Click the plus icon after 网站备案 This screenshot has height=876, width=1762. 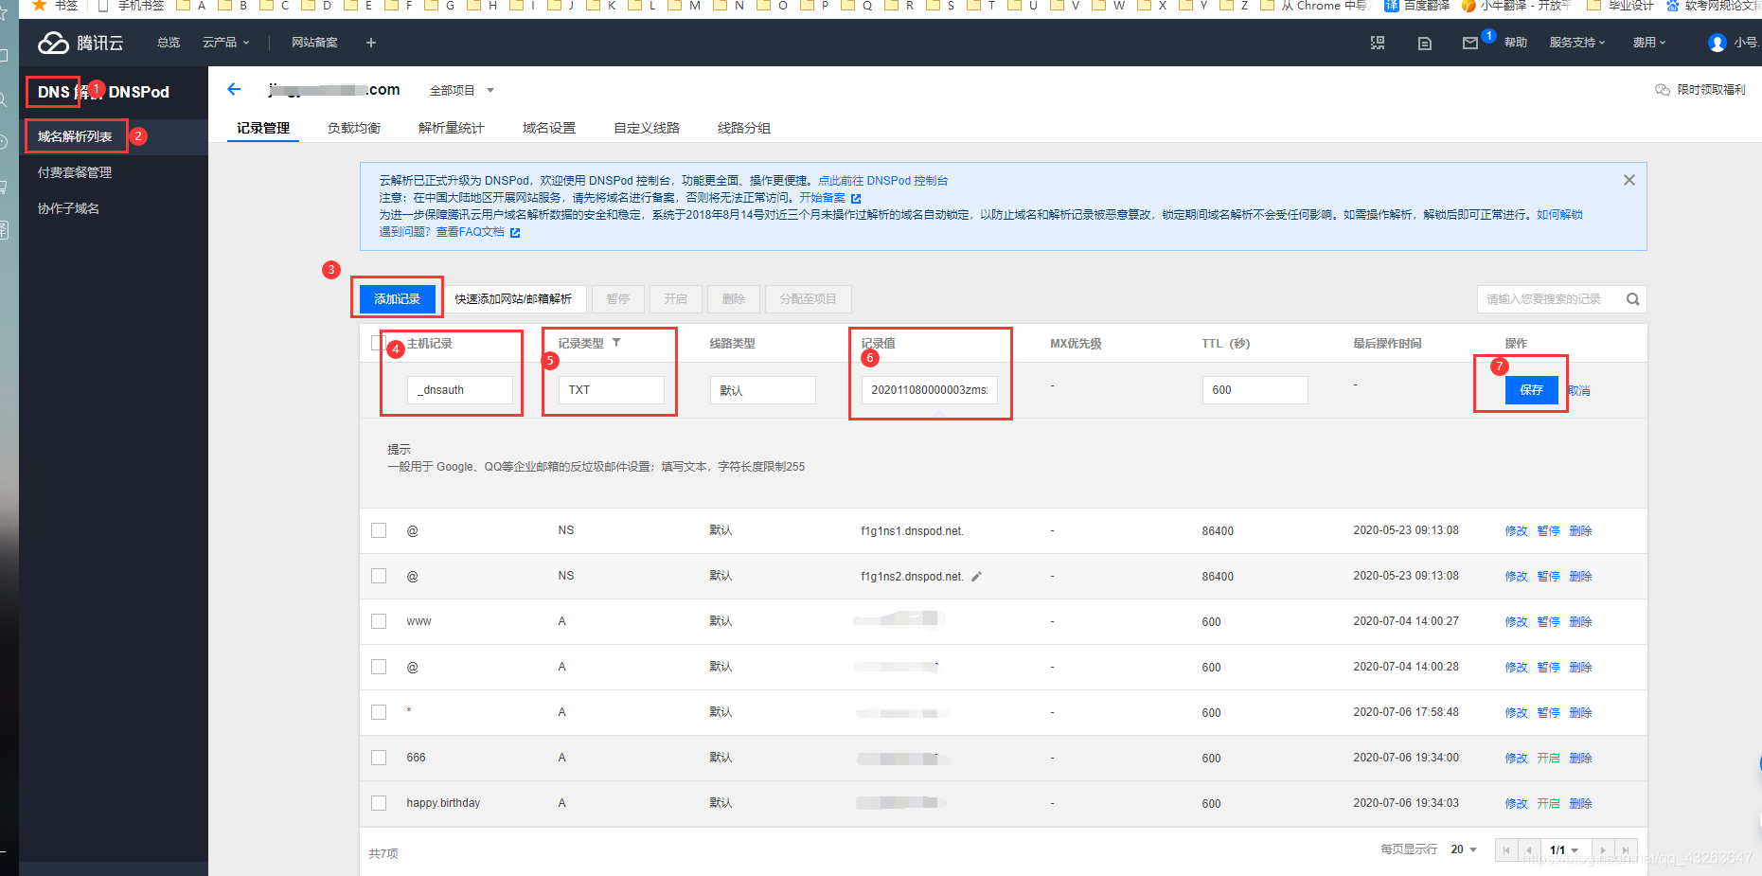coord(371,43)
